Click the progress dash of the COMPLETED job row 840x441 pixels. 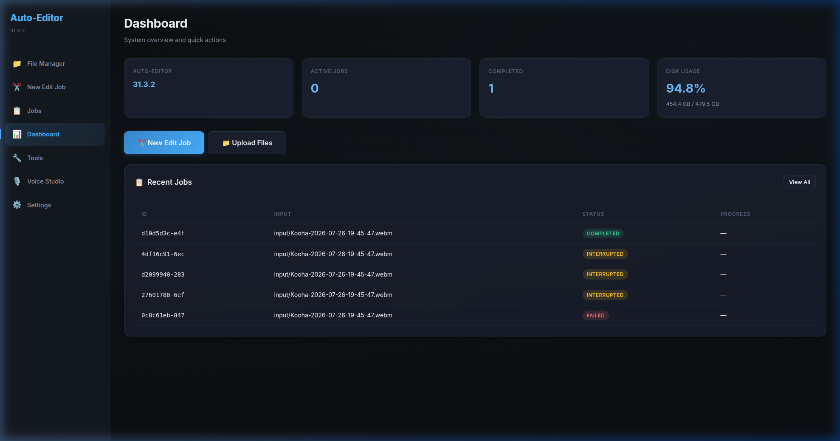[723, 233]
